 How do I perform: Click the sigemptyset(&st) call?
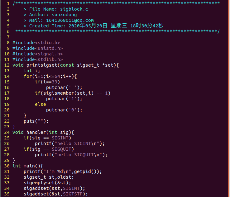coord(47,183)
